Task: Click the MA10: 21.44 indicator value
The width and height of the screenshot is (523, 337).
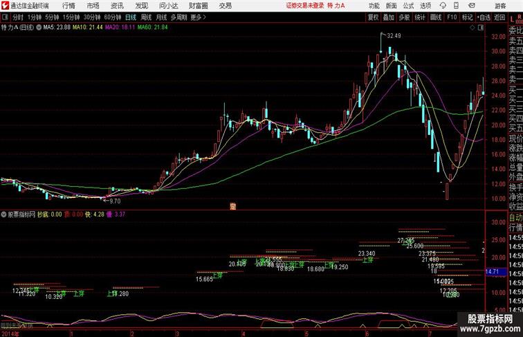Action: 87,28
